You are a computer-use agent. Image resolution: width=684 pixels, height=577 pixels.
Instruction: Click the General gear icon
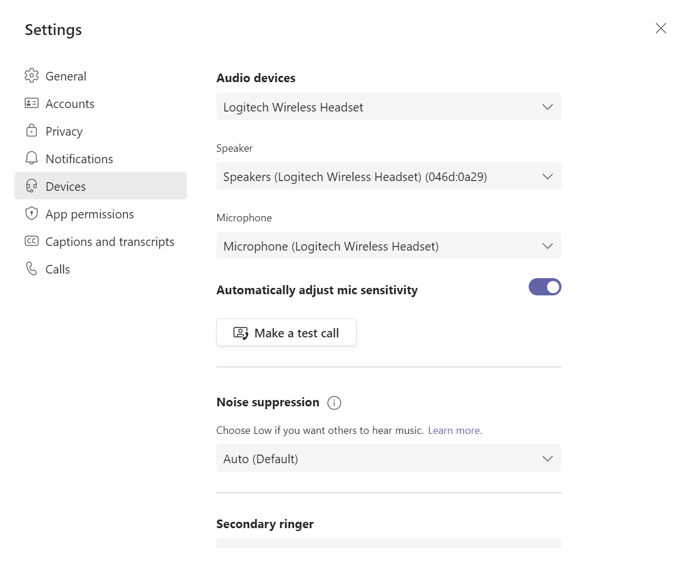tap(32, 76)
